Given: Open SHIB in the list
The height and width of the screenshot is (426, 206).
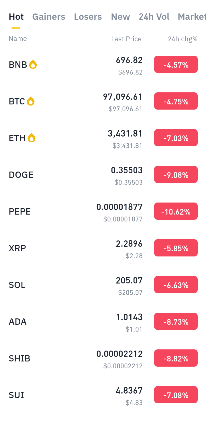Looking at the screenshot, I should point(103,359).
